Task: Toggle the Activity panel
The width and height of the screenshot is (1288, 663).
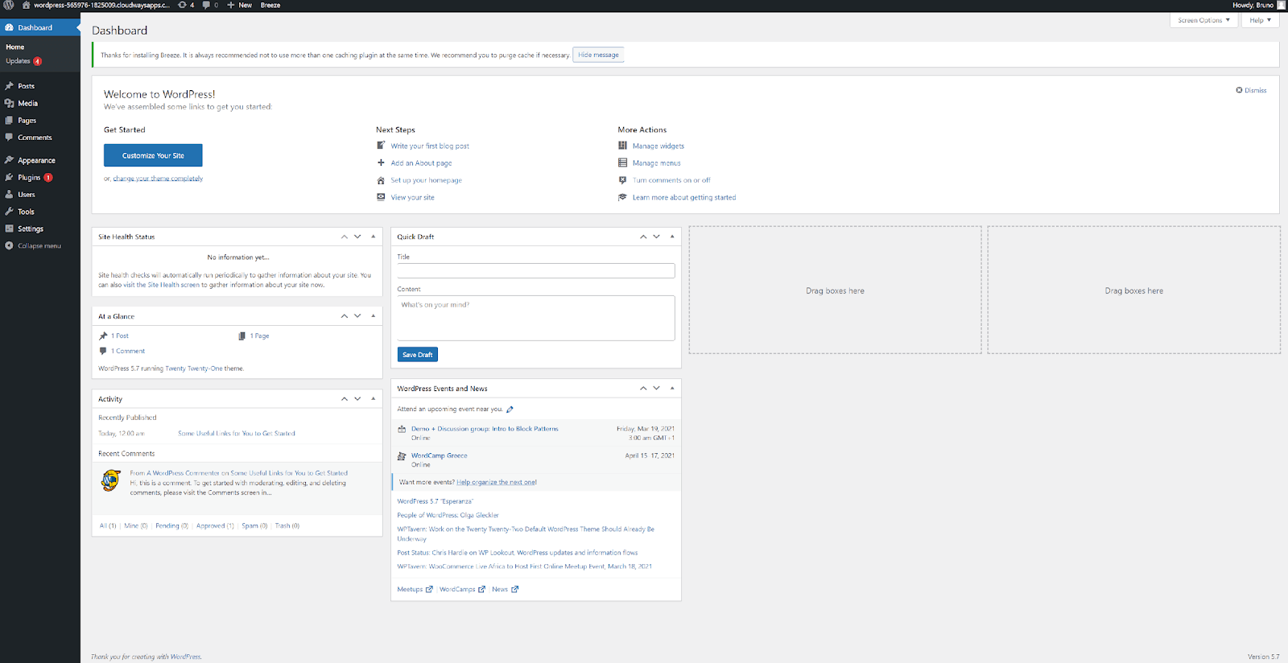Action: click(373, 399)
